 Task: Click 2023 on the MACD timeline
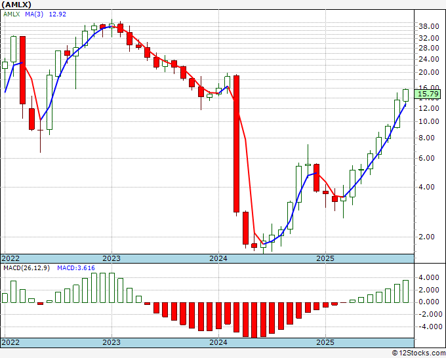(x=111, y=342)
